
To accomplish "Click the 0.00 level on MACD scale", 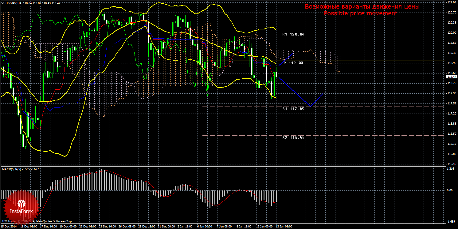I will coord(450,190).
